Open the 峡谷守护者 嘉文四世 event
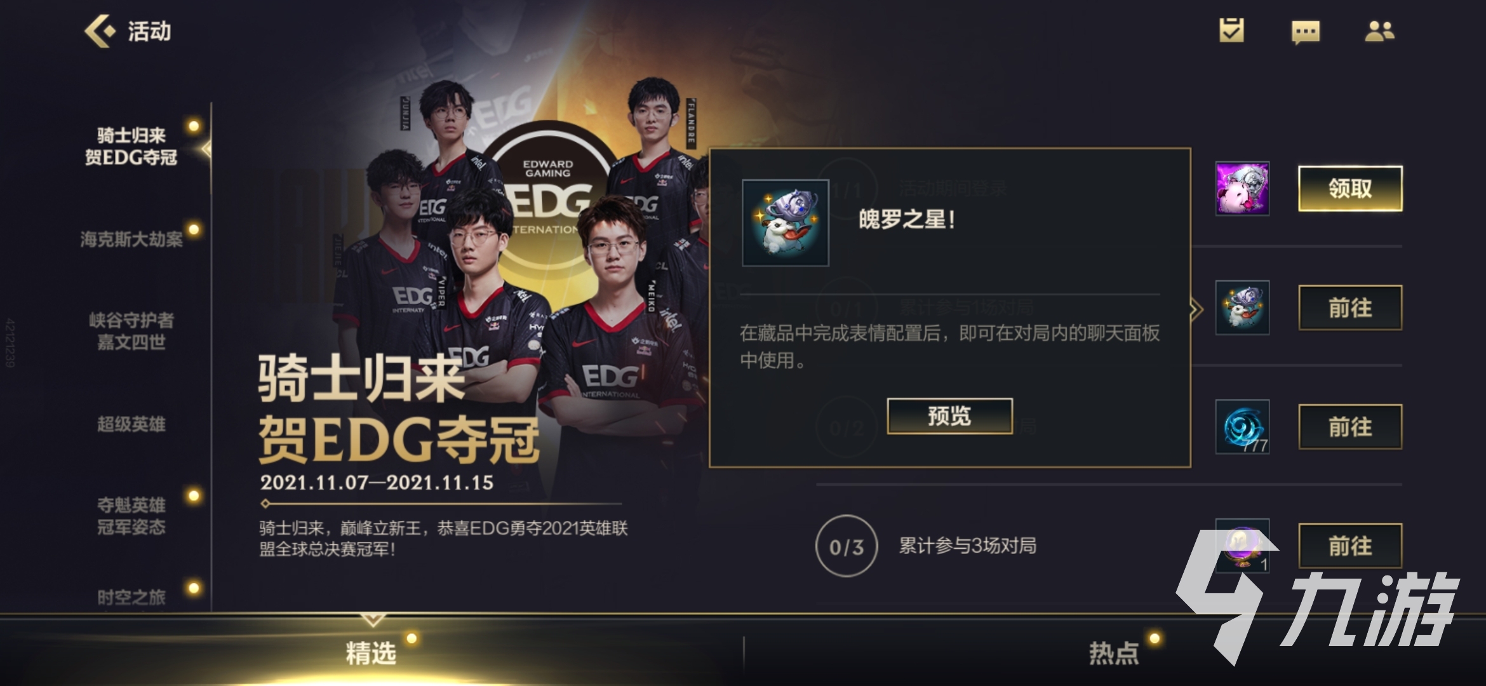Screen dimensions: 1486x686 click(131, 331)
